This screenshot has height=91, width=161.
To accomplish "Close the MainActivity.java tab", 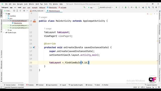I will point(61,11).
